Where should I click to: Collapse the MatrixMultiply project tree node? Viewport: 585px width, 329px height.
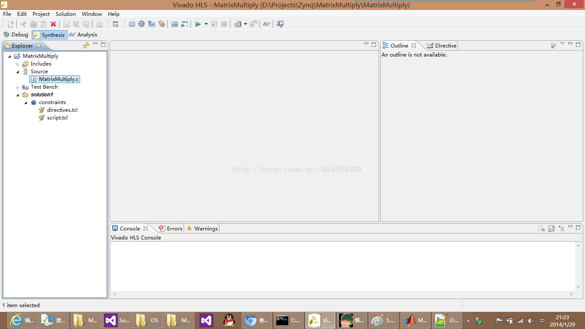tap(9, 56)
